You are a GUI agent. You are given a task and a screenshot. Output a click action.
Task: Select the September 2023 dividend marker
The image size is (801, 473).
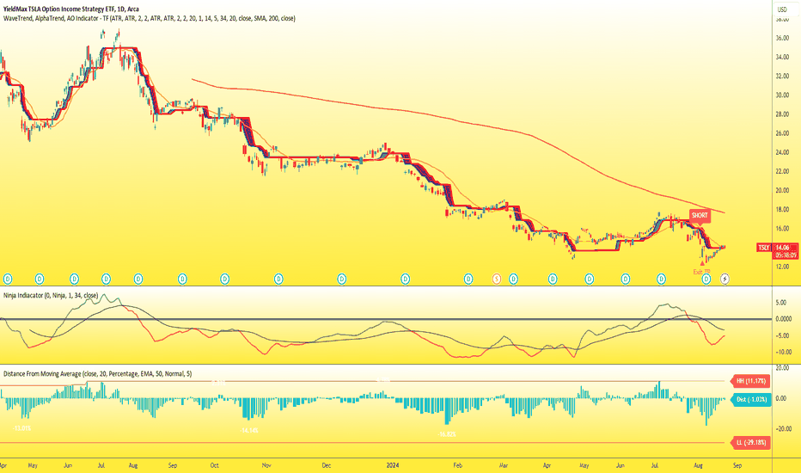pyautogui.click(x=182, y=279)
